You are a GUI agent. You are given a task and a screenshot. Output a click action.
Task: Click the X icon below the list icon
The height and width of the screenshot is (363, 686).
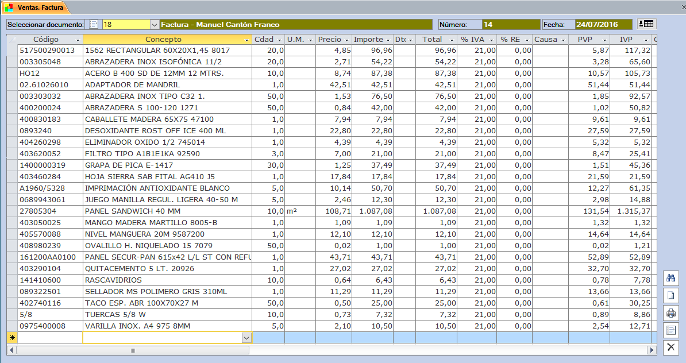670,347
